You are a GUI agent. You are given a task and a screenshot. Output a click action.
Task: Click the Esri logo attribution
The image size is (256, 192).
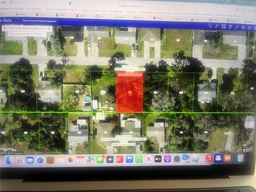[247, 150]
